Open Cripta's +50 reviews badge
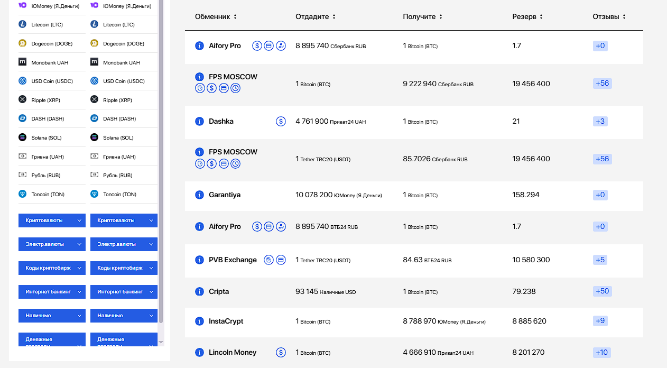 point(602,291)
